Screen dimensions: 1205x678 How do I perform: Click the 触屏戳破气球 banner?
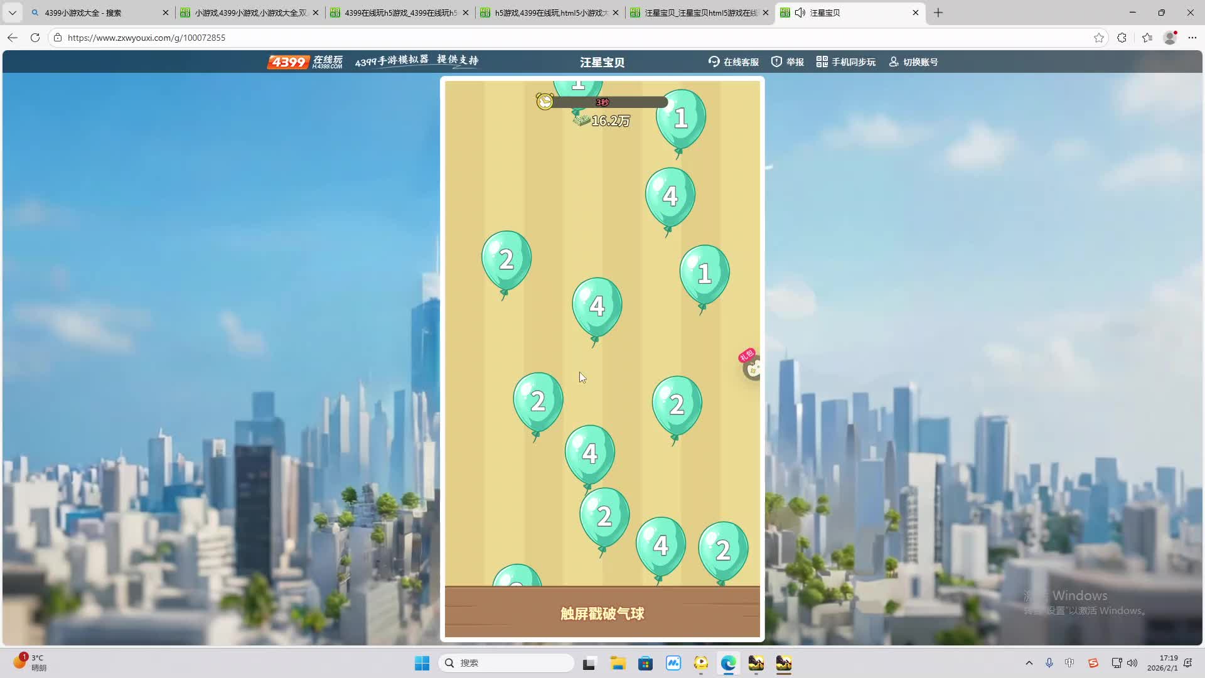coord(602,613)
